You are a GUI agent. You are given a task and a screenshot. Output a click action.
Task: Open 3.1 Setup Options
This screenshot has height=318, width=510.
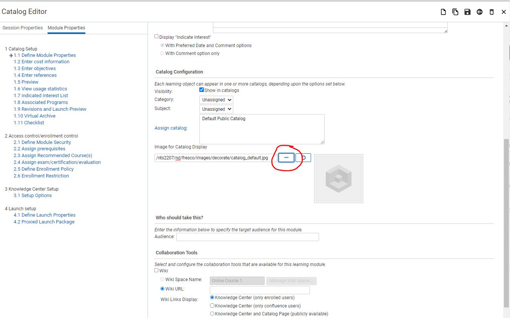click(x=33, y=196)
